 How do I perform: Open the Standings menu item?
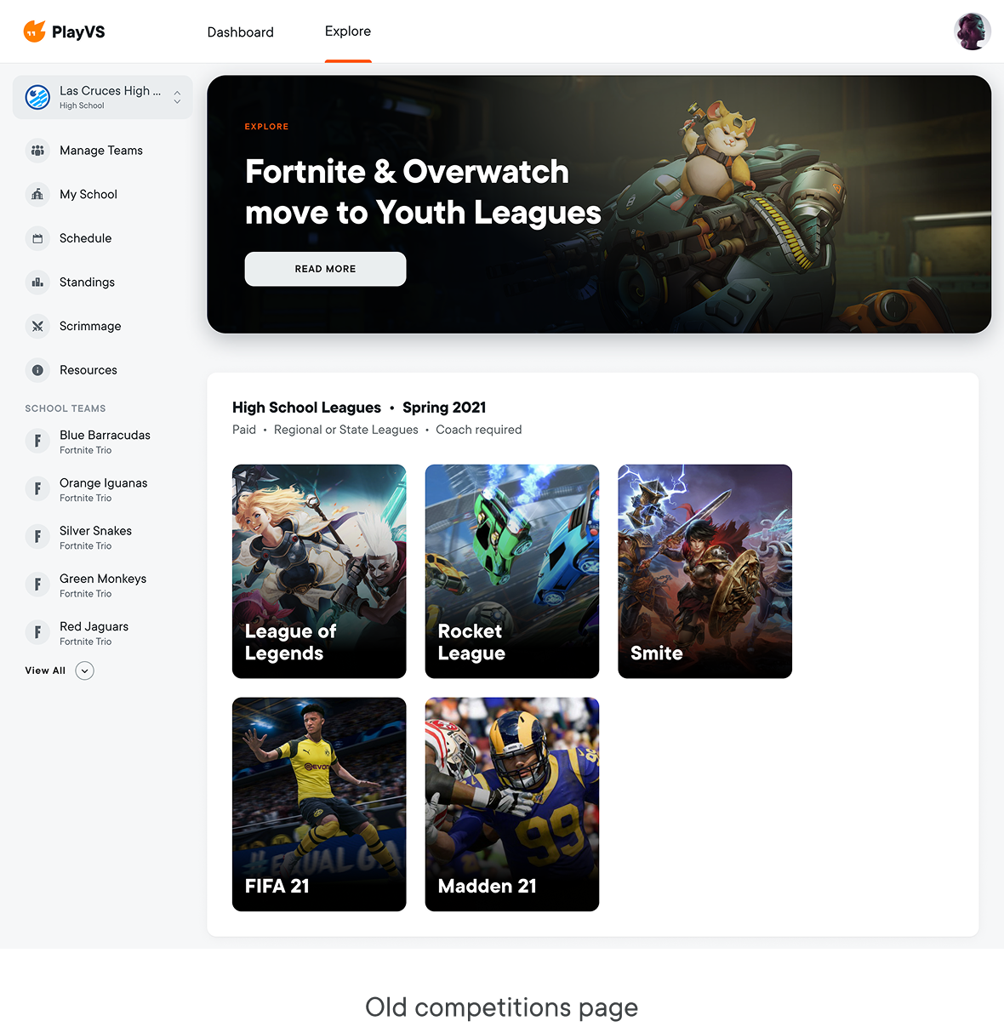click(x=87, y=282)
